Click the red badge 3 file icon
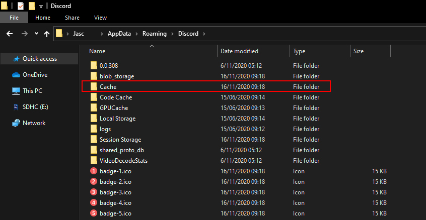Image resolution: width=426 pixels, height=220 pixels. tap(94, 192)
